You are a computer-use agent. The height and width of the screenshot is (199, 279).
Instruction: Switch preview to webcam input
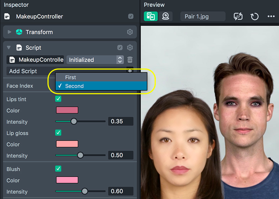click(166, 16)
